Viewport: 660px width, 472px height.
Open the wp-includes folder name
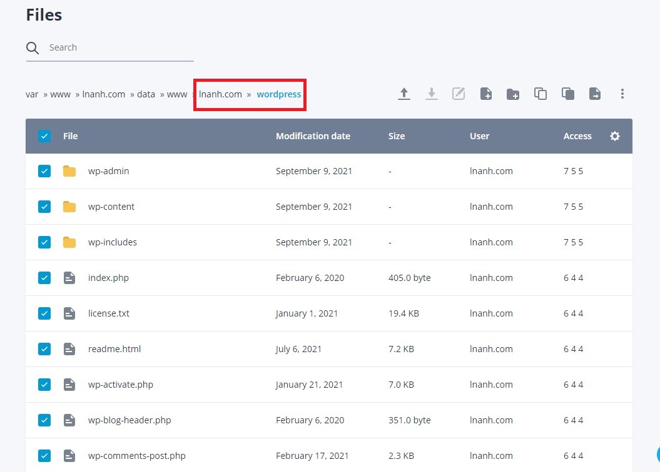113,242
